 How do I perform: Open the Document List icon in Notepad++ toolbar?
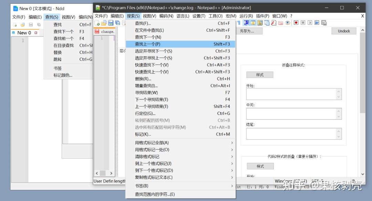pos(267,23)
